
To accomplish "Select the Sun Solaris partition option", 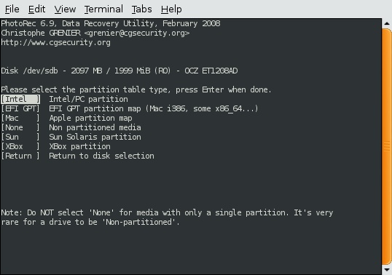I will pyautogui.click(x=20, y=137).
